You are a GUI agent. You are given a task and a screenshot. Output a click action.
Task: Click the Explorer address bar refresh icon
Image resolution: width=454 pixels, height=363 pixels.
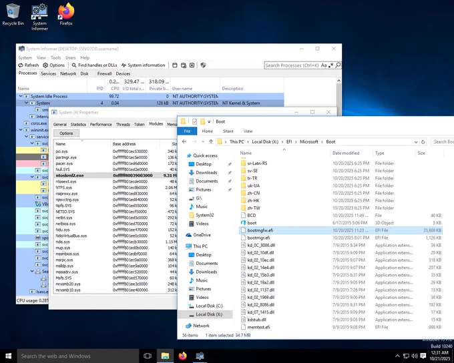(x=423, y=142)
